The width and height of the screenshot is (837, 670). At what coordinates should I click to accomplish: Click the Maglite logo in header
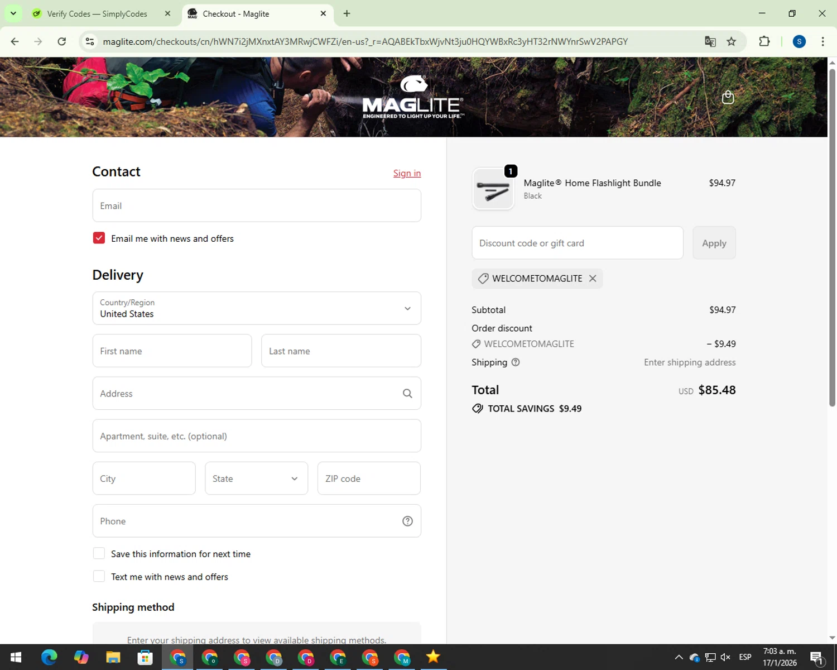tap(413, 97)
